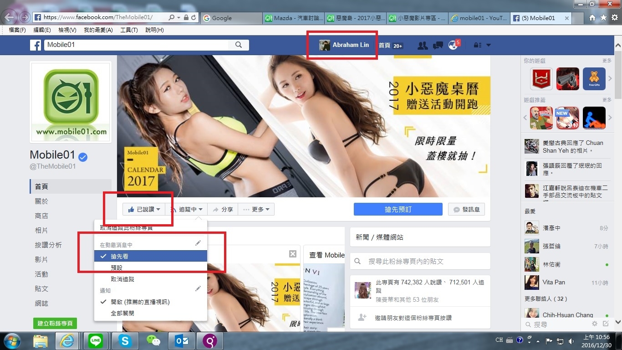Open chat with Vita Pan
Screen dimensions: 622x350
pyautogui.click(x=566, y=282)
